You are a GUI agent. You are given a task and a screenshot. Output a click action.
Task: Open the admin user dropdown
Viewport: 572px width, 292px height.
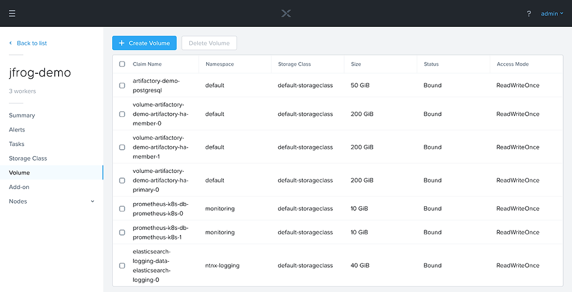(552, 13)
